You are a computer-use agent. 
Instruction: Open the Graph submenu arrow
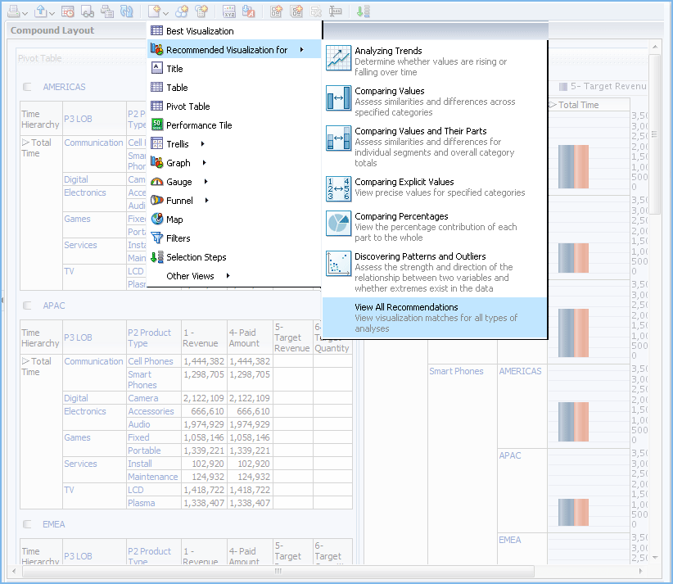tap(202, 162)
